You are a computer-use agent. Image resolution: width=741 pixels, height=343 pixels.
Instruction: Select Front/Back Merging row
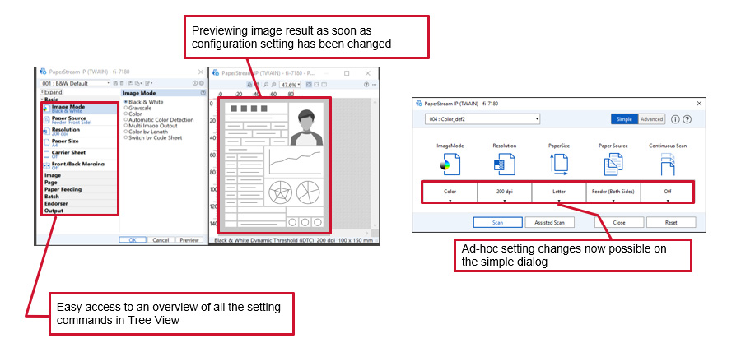coord(79,165)
